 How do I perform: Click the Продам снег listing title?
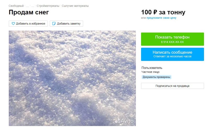point(29,12)
